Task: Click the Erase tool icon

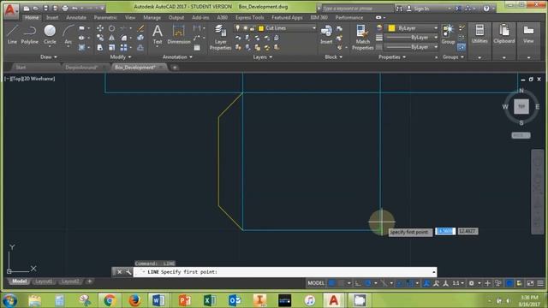Action: pos(140,28)
